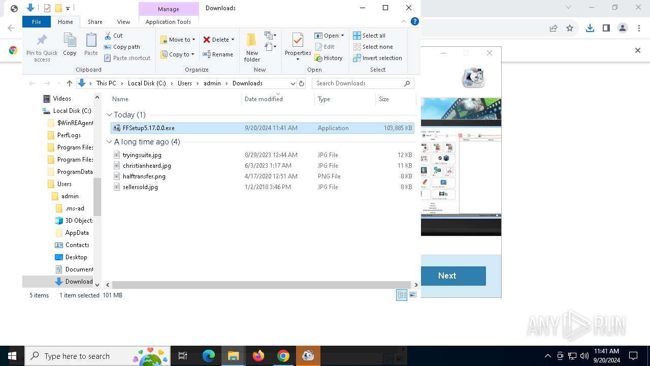
Task: Click Task View on taskbar
Action: click(183, 356)
